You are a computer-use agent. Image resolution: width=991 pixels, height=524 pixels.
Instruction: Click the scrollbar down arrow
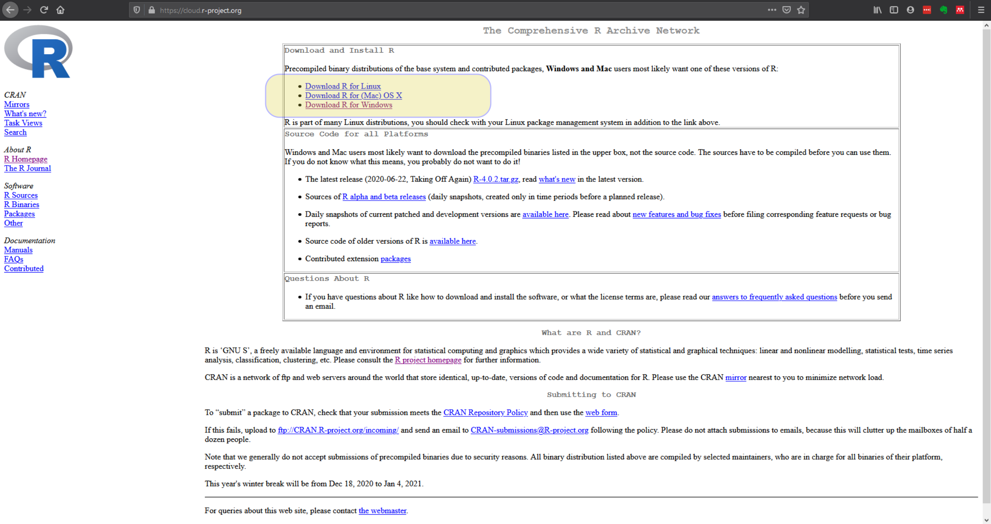pyautogui.click(x=987, y=520)
